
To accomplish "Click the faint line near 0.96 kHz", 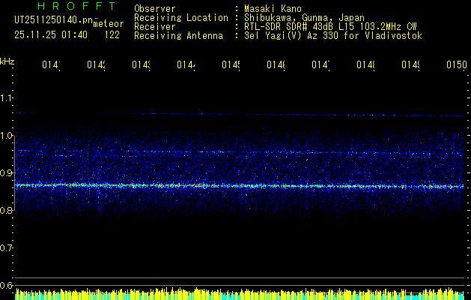I will point(240,152).
